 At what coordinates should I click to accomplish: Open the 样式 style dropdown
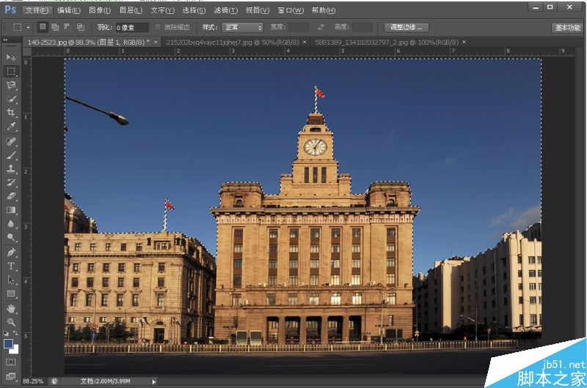coord(243,27)
